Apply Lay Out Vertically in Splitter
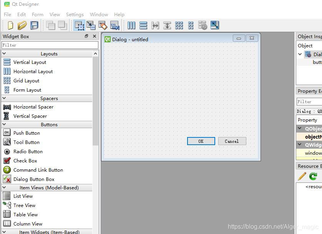322x234 pixels. (x=167, y=25)
